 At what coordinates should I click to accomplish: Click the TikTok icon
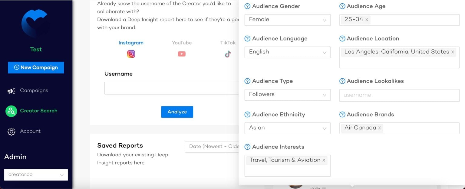point(228,54)
